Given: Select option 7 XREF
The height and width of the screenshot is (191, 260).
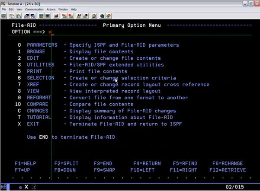Looking at the screenshot, I should pyautogui.click(x=29, y=85).
